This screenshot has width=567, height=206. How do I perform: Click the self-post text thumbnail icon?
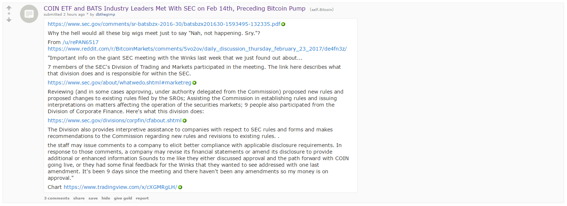point(29,14)
